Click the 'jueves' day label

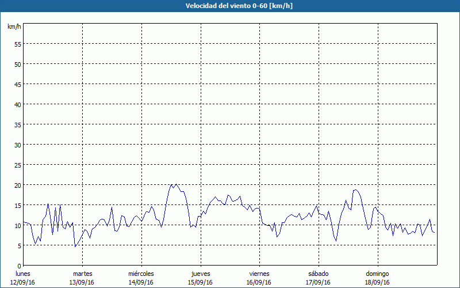[201, 274]
